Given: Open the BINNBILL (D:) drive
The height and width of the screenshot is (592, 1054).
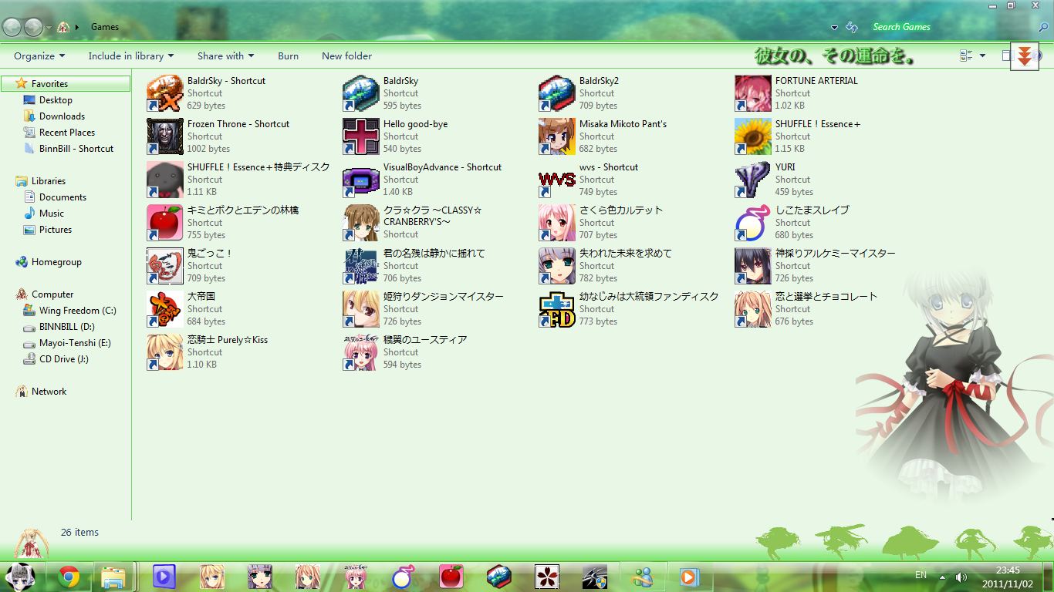Looking at the screenshot, I should click(67, 326).
